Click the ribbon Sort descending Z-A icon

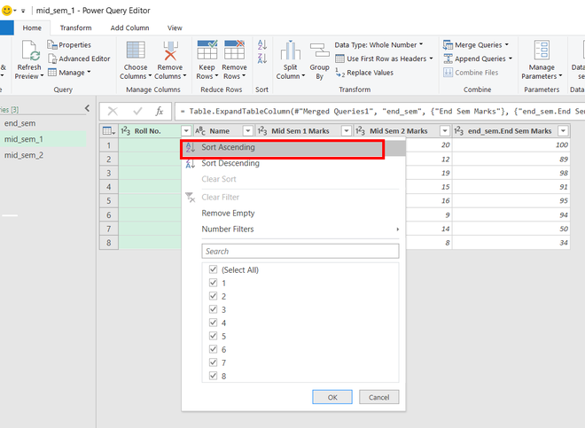click(x=262, y=58)
